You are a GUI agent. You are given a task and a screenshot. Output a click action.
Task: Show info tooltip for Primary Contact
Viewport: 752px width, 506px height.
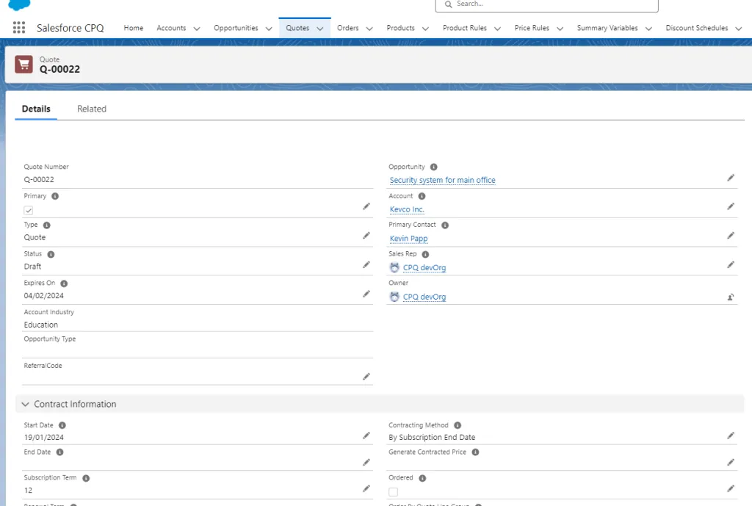445,225
